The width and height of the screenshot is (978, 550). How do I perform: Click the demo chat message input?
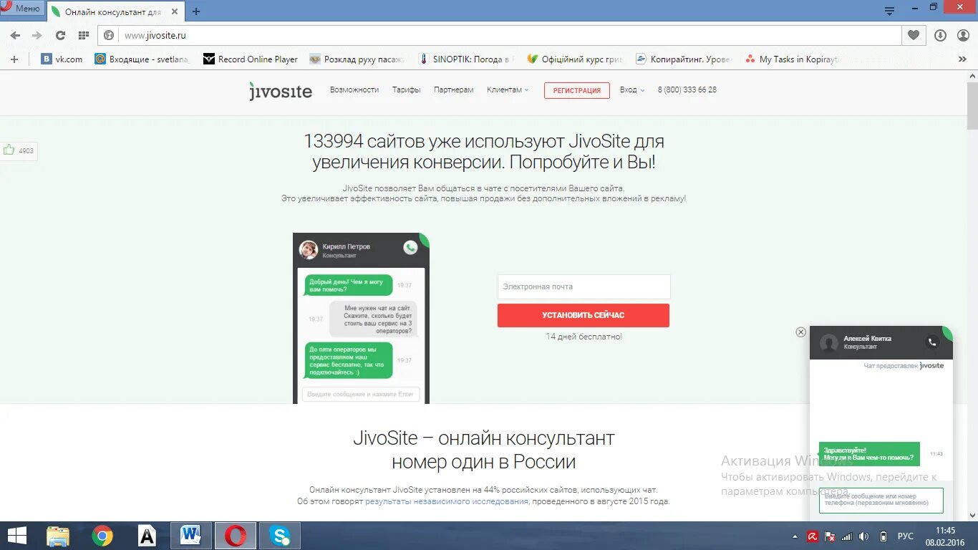(x=361, y=394)
